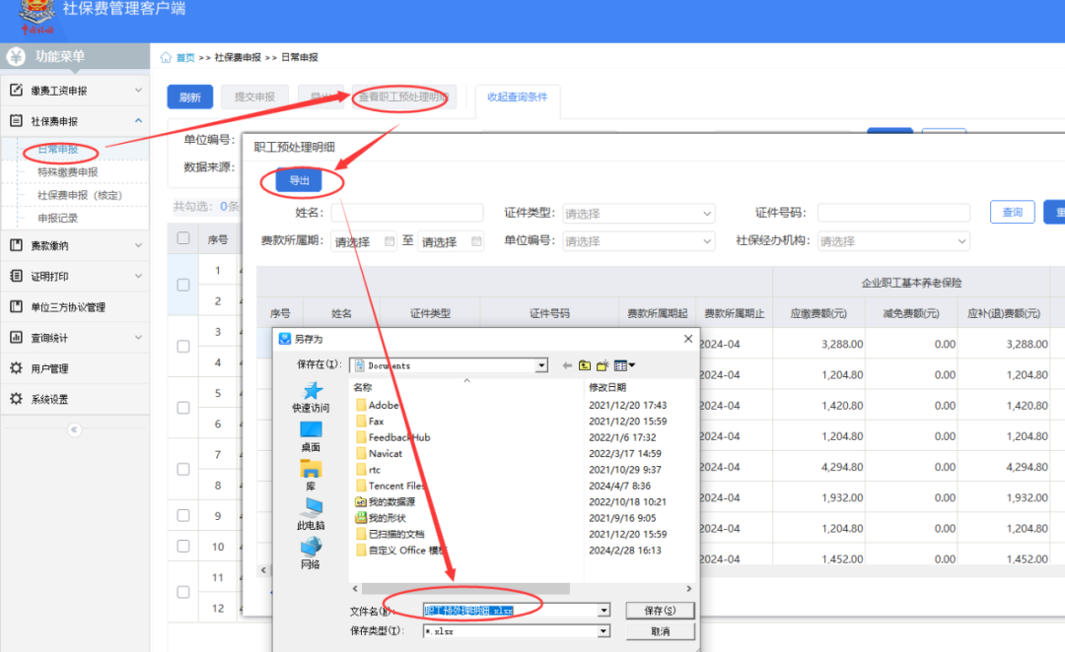The height and width of the screenshot is (652, 1065).
Task: Open the 保存类型 file type dropdown
Action: (x=603, y=631)
